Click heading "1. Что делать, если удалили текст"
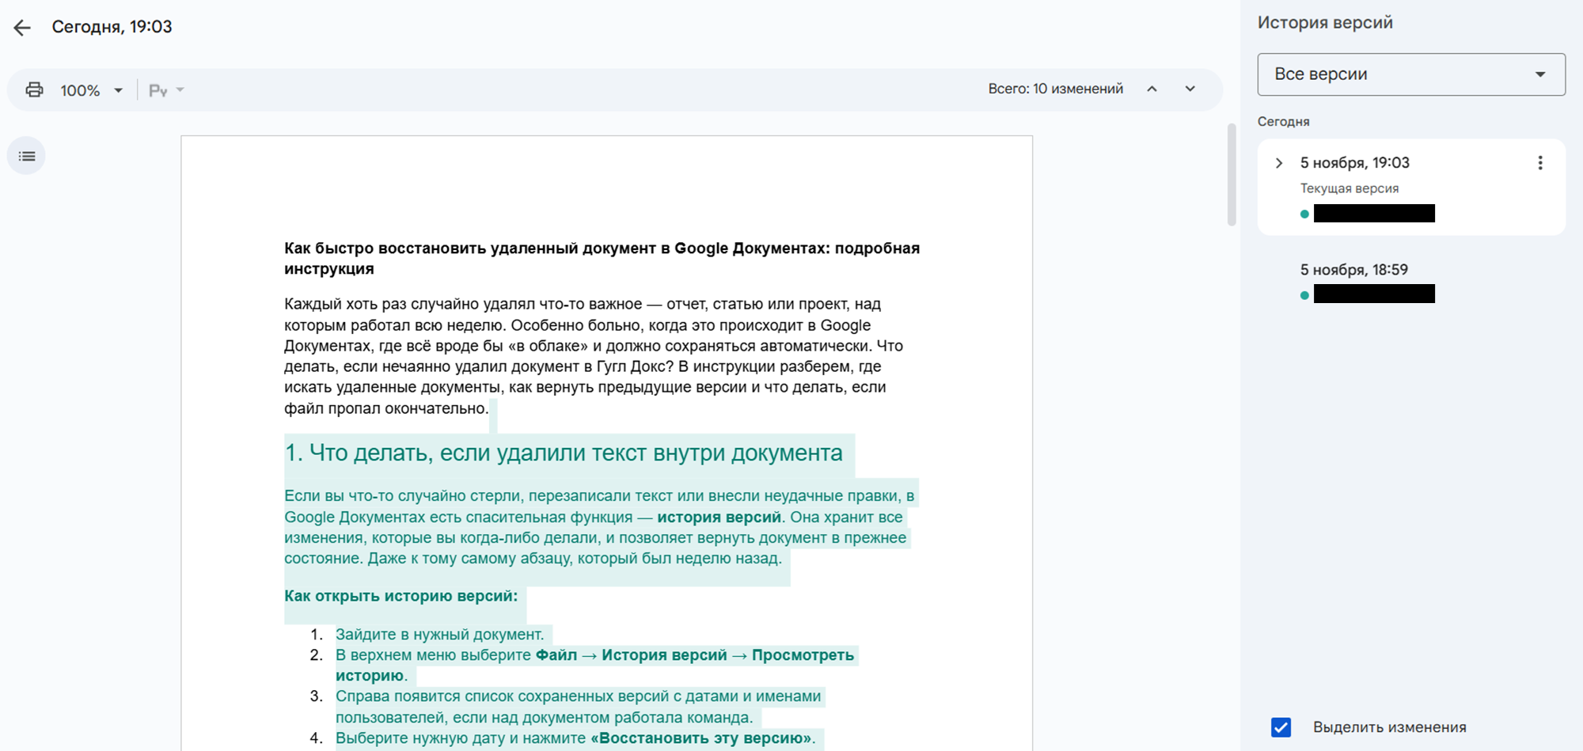Viewport: 1583px width, 751px height. [x=563, y=453]
